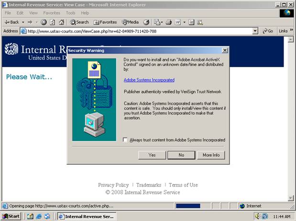Click the page loading progress bar
This screenshot has width=296, height=221.
tap(188, 206)
